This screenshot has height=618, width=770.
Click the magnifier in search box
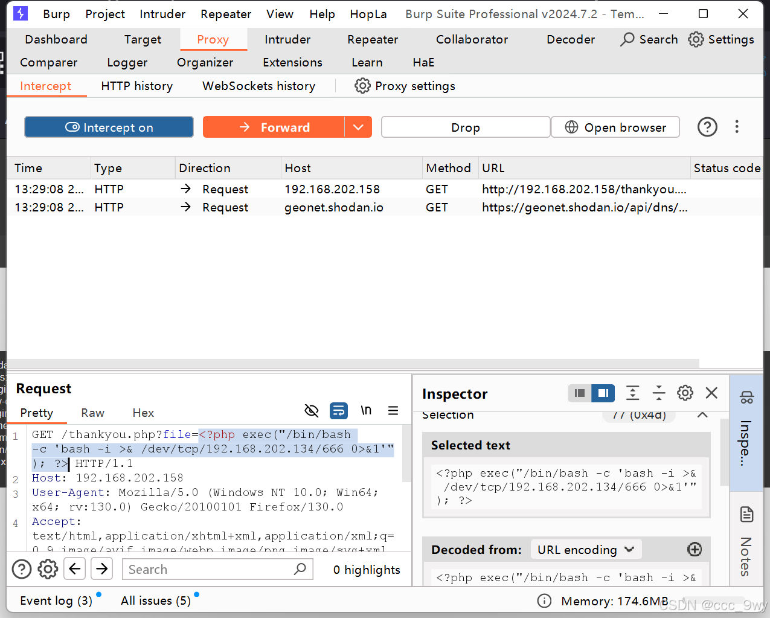pyautogui.click(x=300, y=569)
